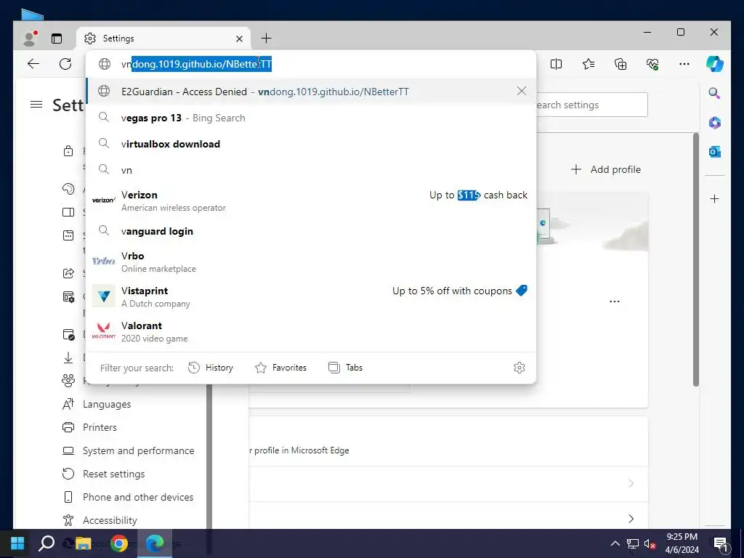
Task: Click the privacy lock icon in sidebar
Action: pos(68,151)
